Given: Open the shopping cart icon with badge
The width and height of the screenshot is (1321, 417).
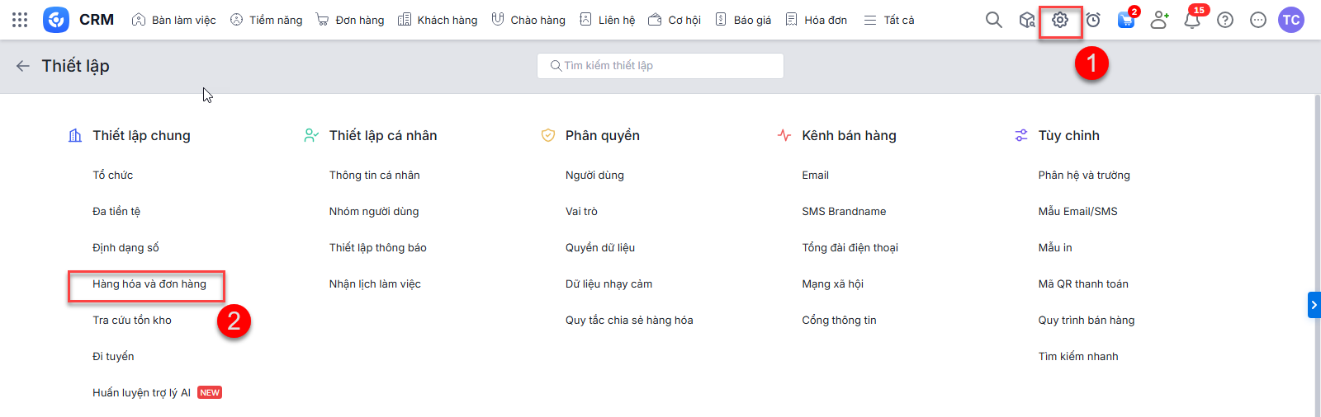Looking at the screenshot, I should (1125, 21).
